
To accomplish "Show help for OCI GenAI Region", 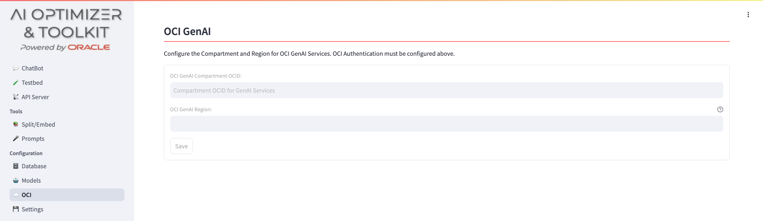I will [x=720, y=109].
